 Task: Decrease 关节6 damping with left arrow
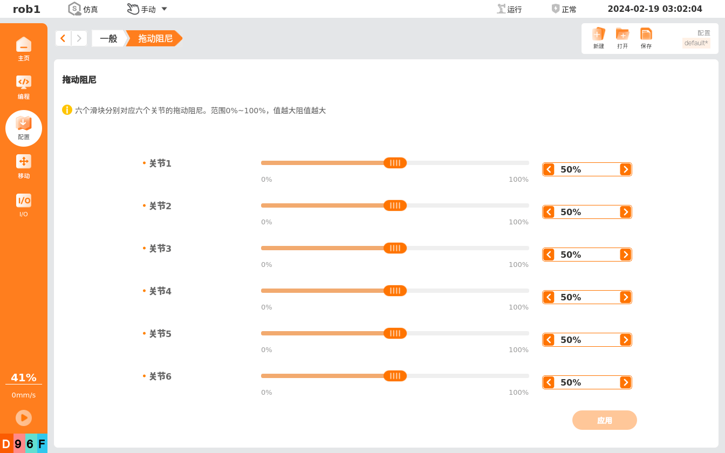pyautogui.click(x=549, y=382)
